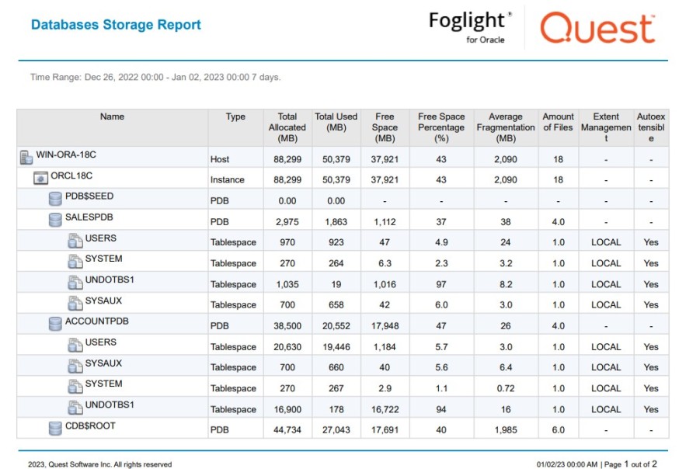Click SALESPDB total used value 1,863
The width and height of the screenshot is (679, 469).
[x=336, y=222]
